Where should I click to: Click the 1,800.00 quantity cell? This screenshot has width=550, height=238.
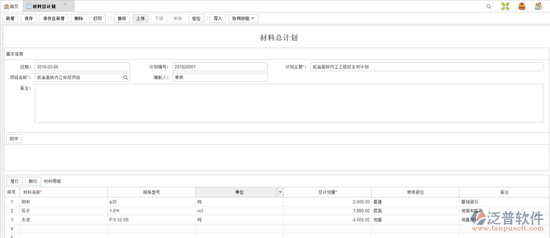pos(328,211)
